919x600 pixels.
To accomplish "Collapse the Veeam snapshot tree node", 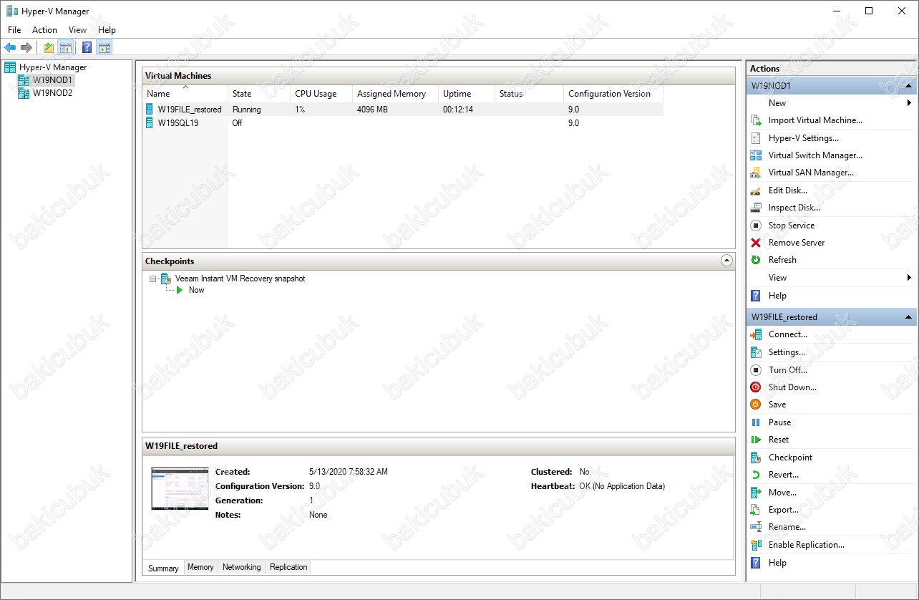I will pyautogui.click(x=152, y=279).
